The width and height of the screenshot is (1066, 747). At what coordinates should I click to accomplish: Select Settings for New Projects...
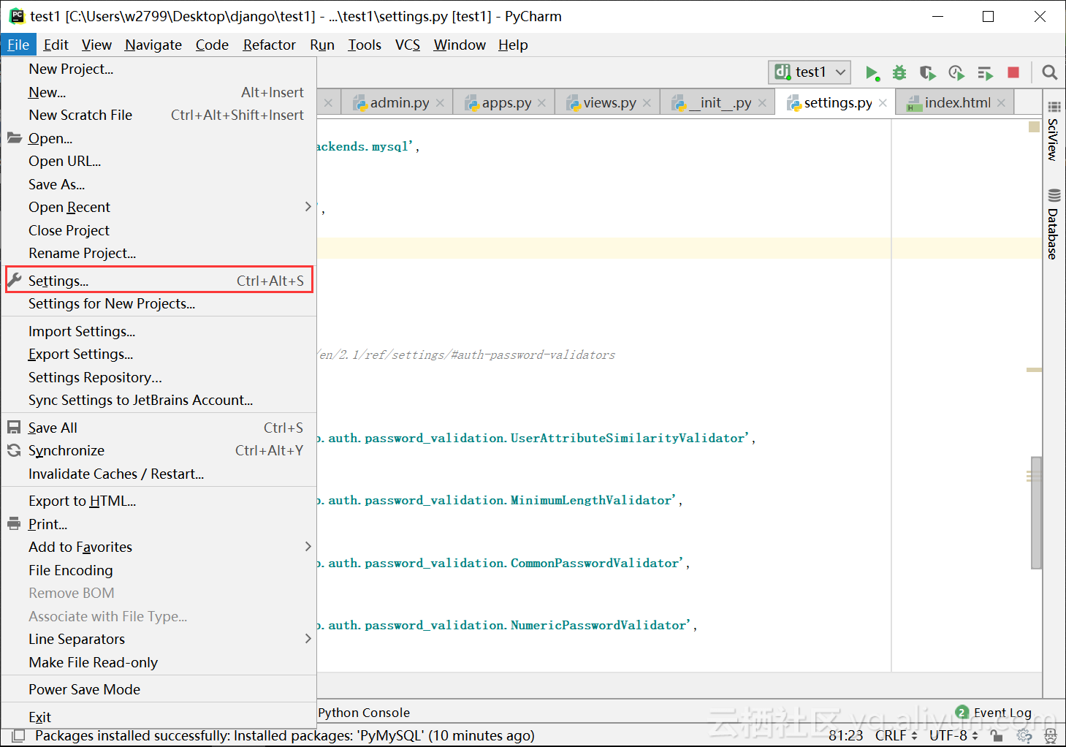[159, 303]
